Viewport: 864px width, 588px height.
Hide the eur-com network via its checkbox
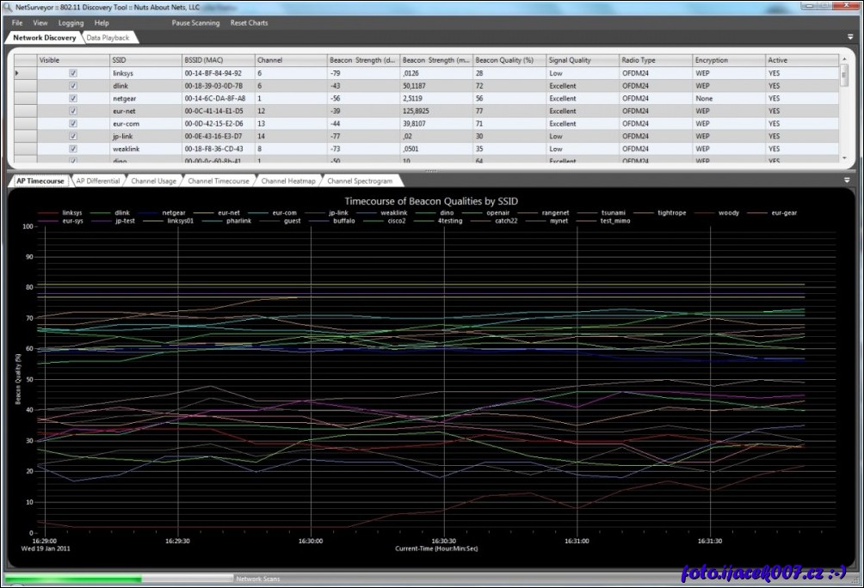73,123
